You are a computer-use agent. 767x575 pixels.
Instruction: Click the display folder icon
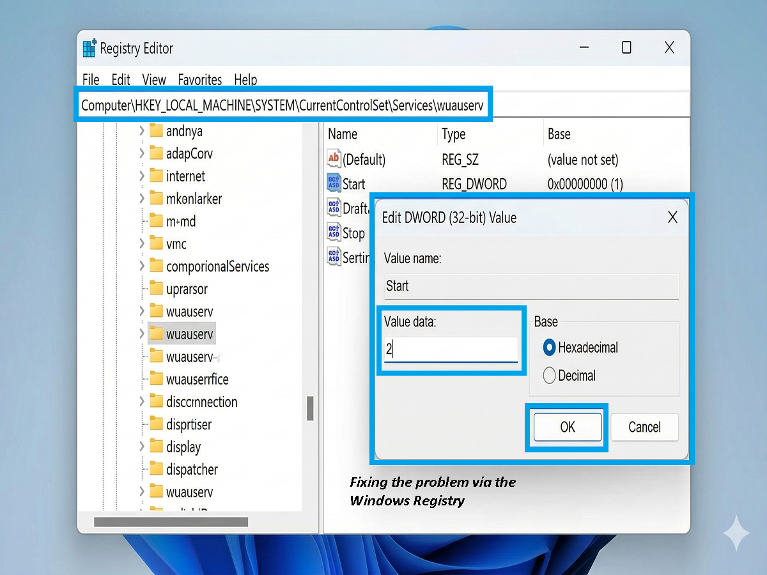[157, 447]
